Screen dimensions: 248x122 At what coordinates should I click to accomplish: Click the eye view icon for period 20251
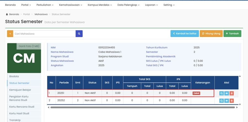pyautogui.click(x=227, y=93)
